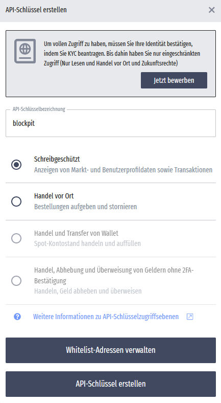
Task: Click the passport KYC identity icon
Action: 25,51
